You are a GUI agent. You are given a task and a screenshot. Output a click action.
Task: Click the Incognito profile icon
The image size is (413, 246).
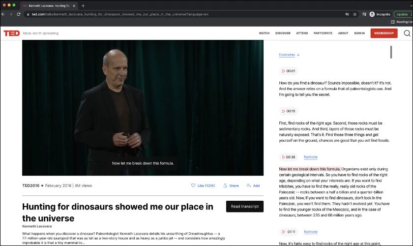click(x=372, y=14)
